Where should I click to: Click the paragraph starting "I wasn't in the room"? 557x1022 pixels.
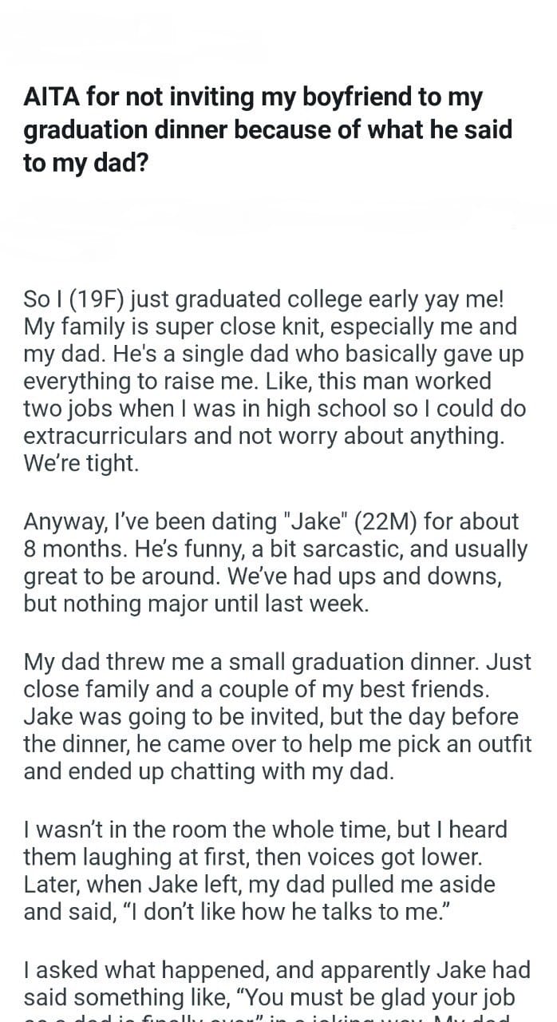click(x=266, y=870)
